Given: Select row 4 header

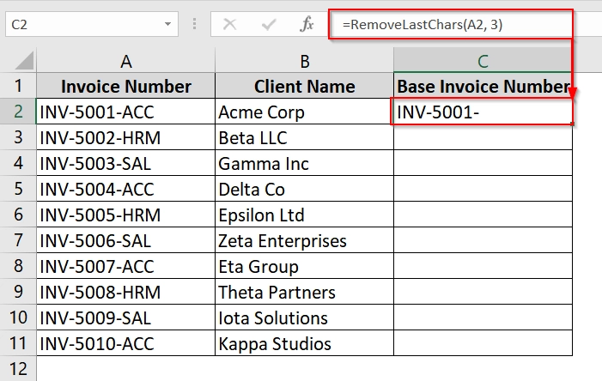Looking at the screenshot, I should [x=18, y=163].
